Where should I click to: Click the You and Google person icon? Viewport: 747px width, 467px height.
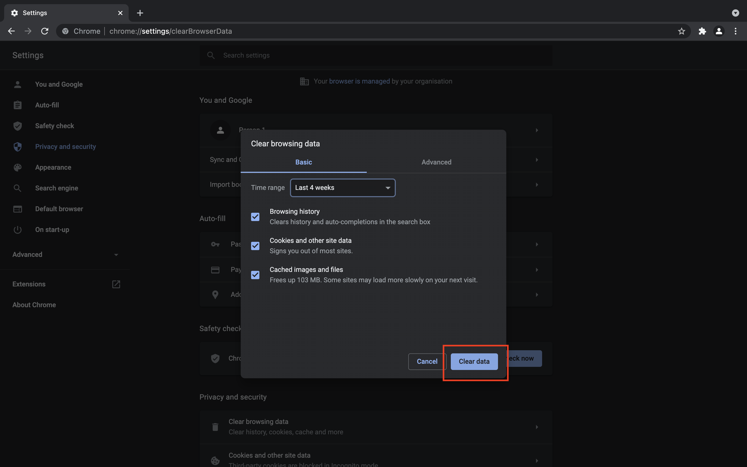(18, 84)
